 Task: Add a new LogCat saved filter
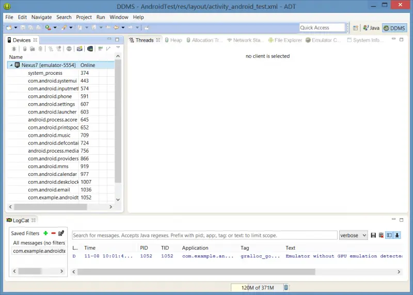(x=46, y=234)
